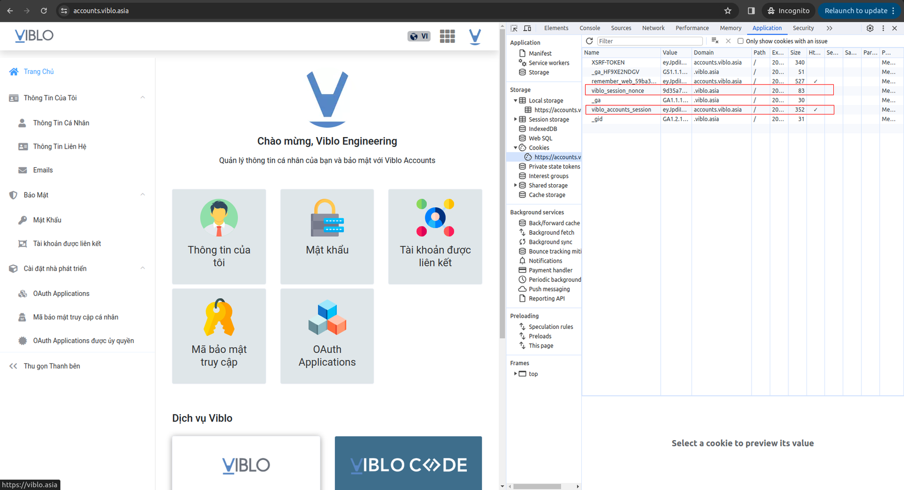The width and height of the screenshot is (904, 490).
Task: Open the Mật khẩu card
Action: tap(327, 237)
